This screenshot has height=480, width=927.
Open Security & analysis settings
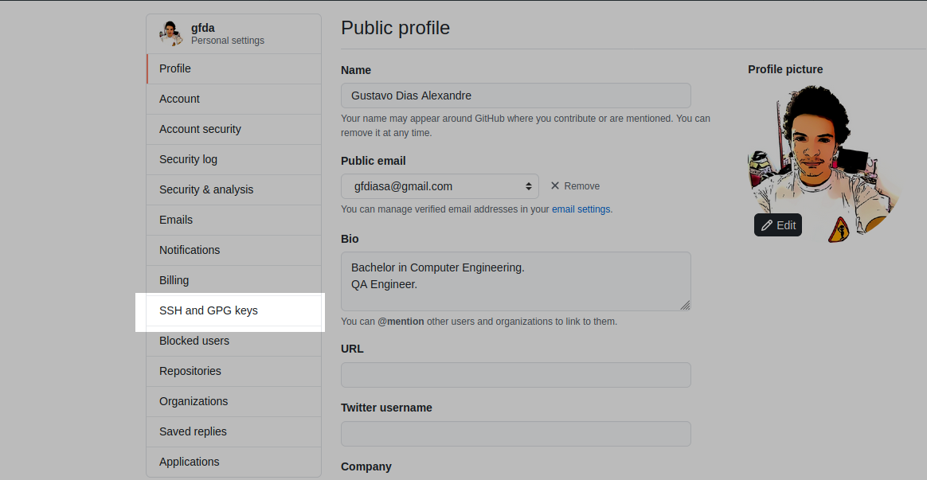206,189
